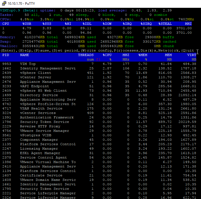Click the PuTTY icon in the title bar
Viewport: 201px width, 199px height.
[x=4, y=3]
